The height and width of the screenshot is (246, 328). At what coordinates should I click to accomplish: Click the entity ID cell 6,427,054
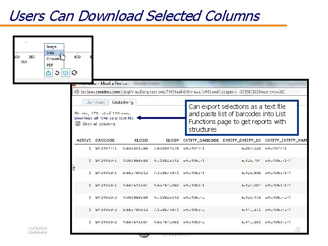pos(251,185)
